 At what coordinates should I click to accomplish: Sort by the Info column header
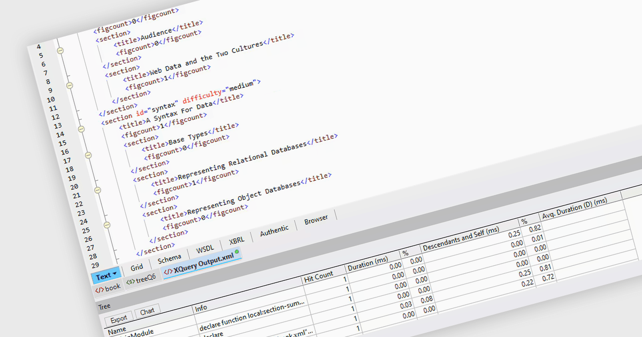point(201,308)
